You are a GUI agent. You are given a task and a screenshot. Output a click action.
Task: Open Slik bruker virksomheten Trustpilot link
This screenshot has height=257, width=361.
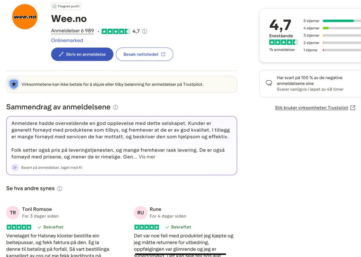[311, 108]
